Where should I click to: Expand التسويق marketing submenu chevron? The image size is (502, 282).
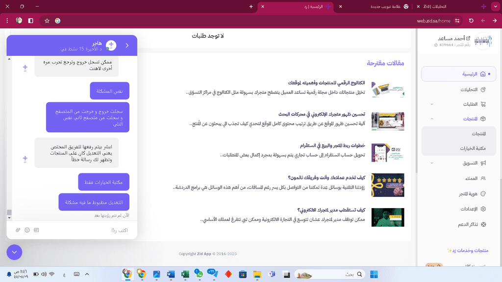tap(432, 163)
